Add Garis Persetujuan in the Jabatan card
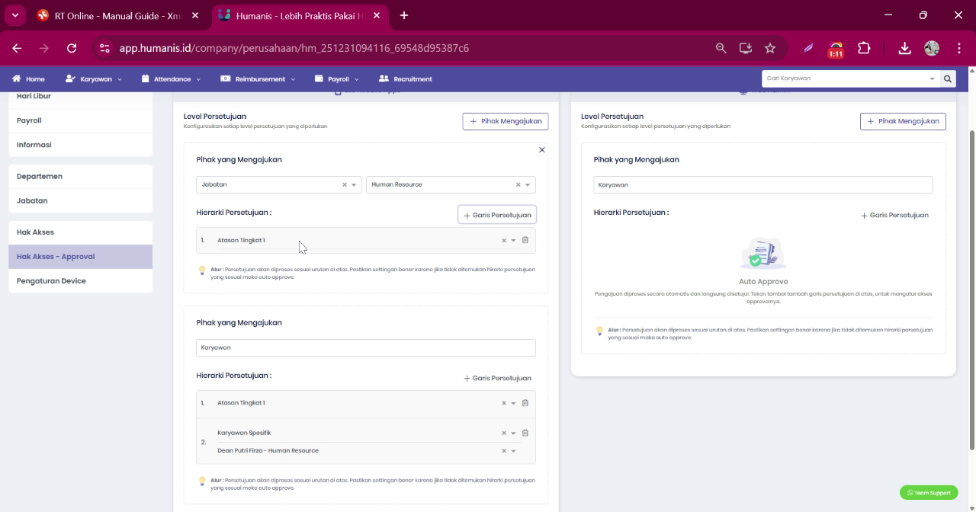 pos(497,215)
